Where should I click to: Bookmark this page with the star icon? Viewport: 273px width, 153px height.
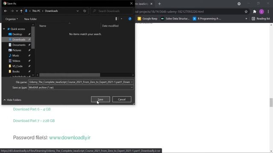click(246, 11)
